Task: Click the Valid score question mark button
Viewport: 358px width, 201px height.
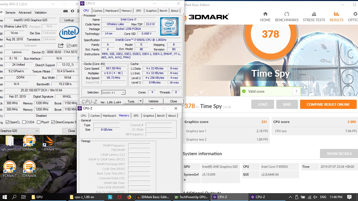Action: tap(296, 91)
